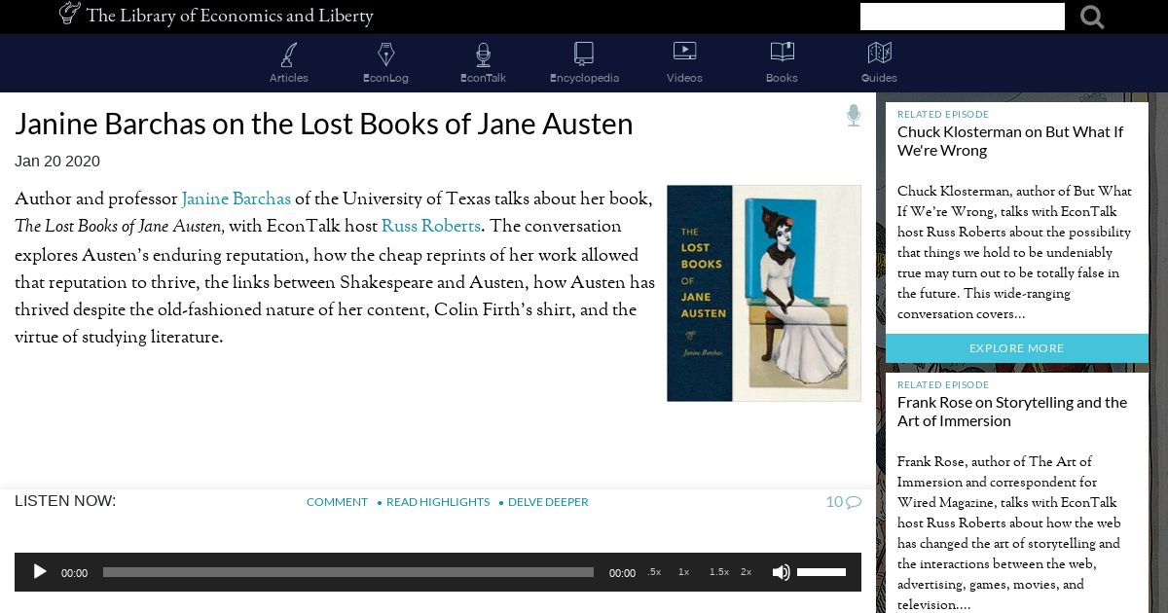Set playback speed to 1.5x
Viewport: 1168px width, 613px height.
point(719,572)
